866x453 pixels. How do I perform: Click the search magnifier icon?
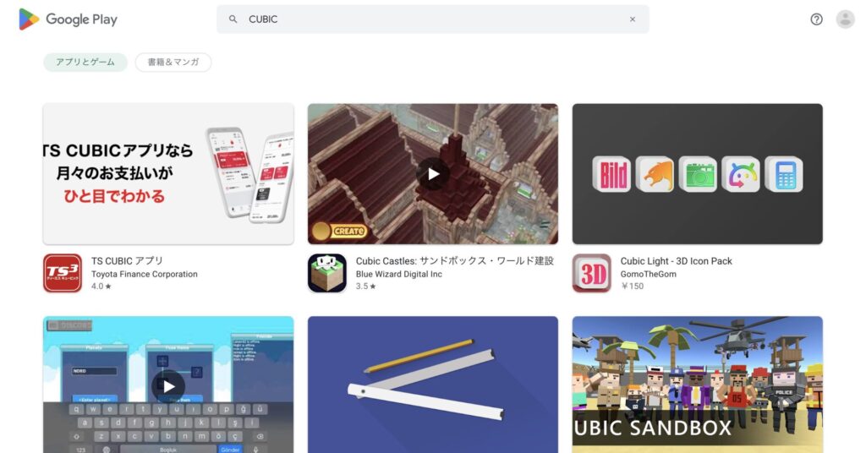coord(233,19)
